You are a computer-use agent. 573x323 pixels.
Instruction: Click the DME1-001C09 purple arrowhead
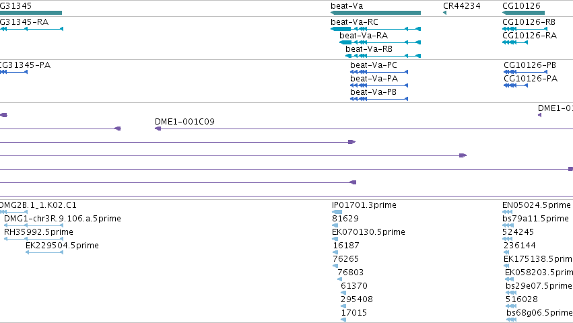pyautogui.click(x=158, y=129)
